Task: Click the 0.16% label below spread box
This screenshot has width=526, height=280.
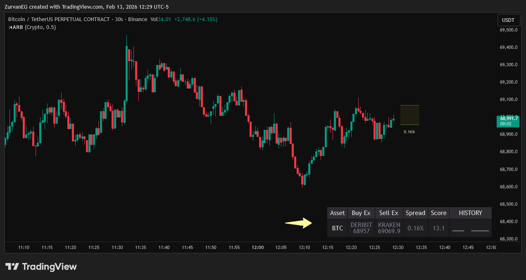Action: (x=409, y=132)
